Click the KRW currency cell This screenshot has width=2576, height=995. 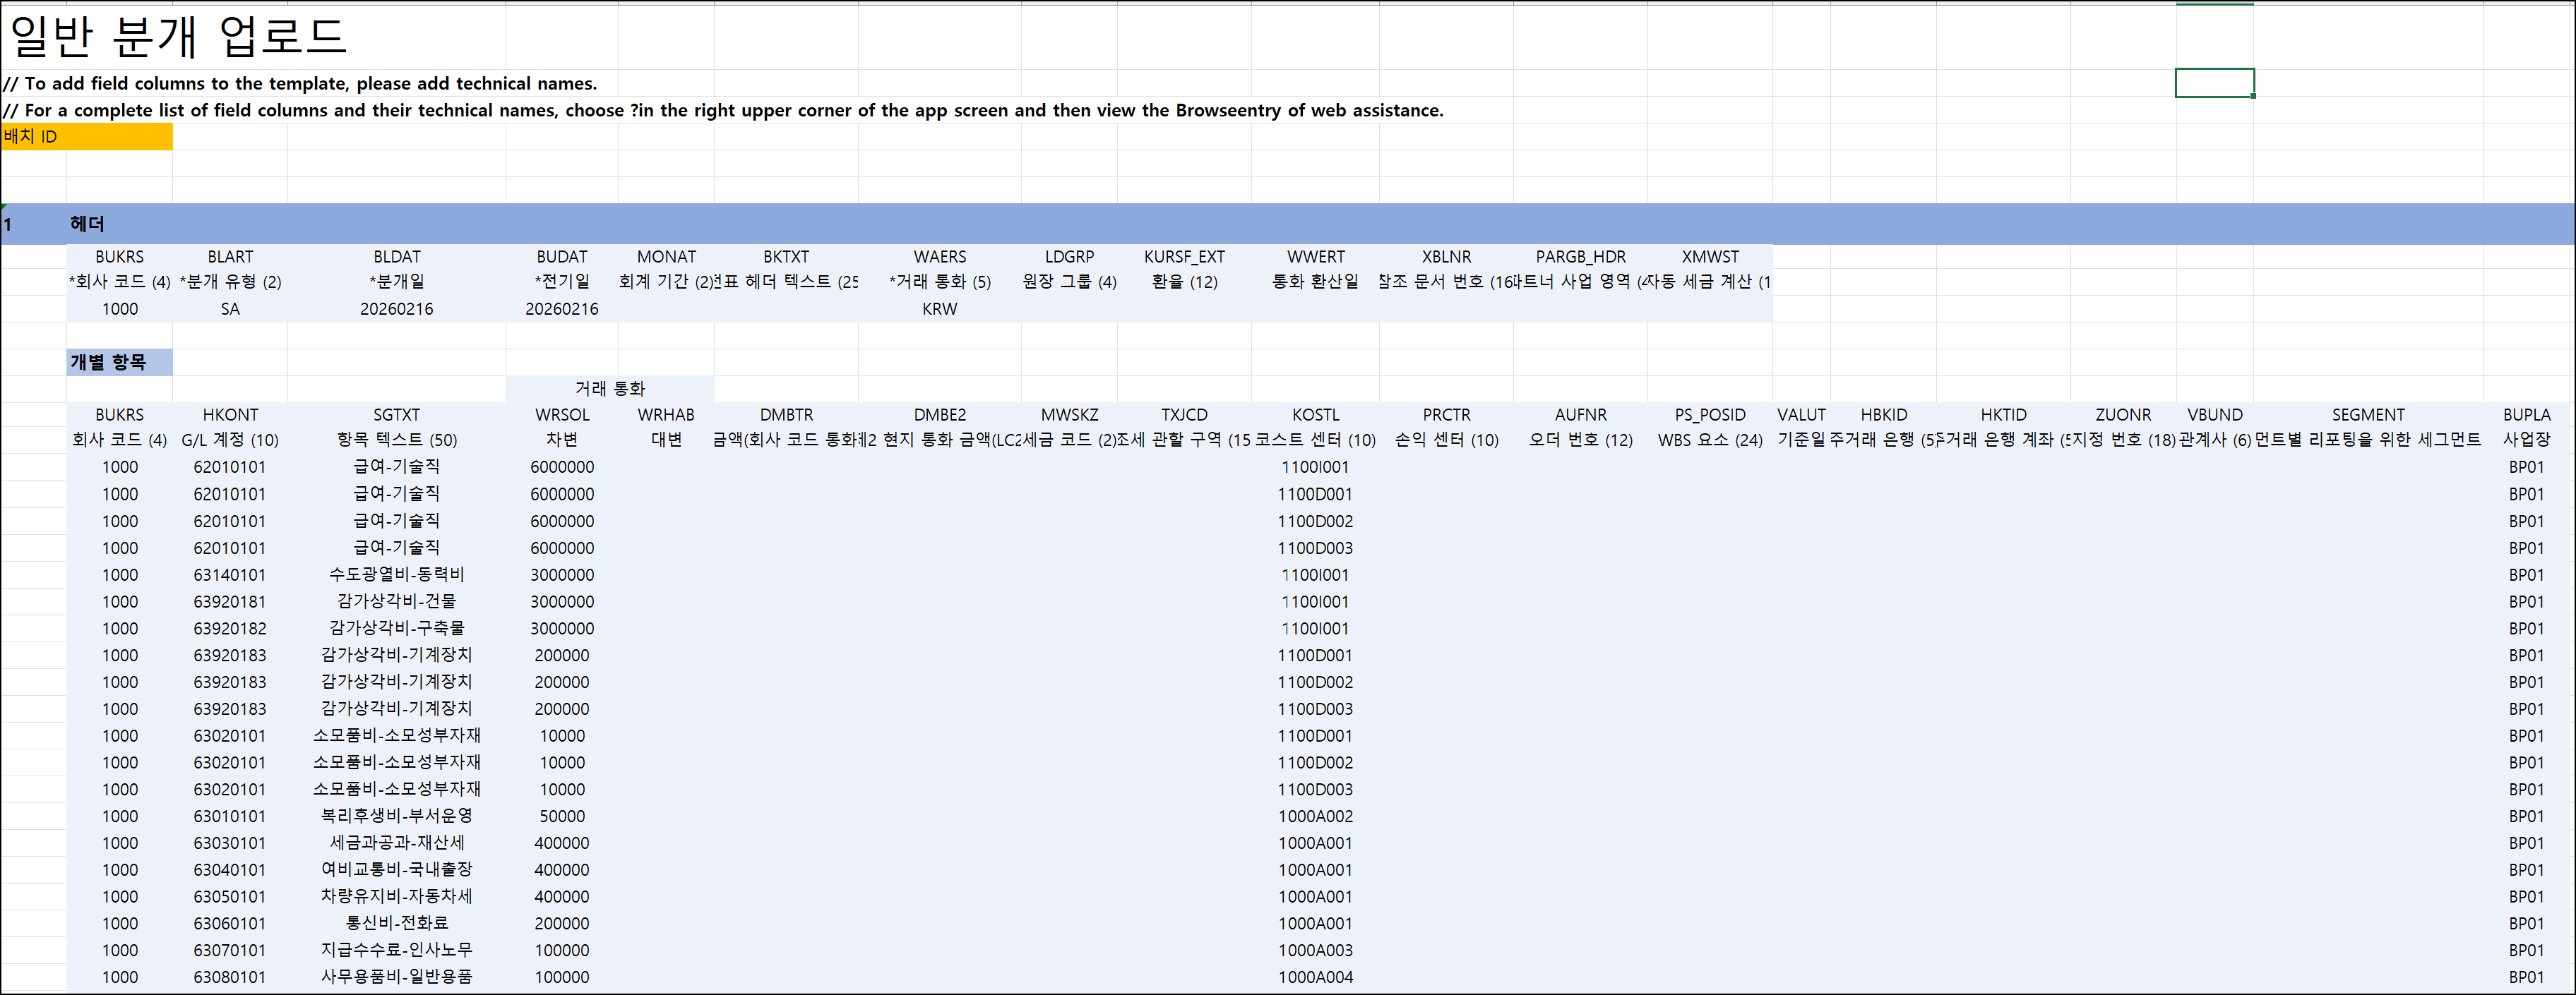coord(939,308)
